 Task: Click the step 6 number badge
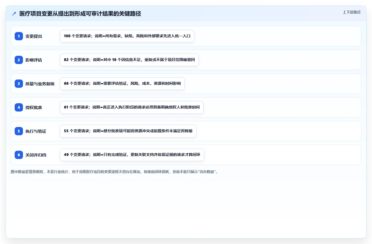[x=19, y=155]
